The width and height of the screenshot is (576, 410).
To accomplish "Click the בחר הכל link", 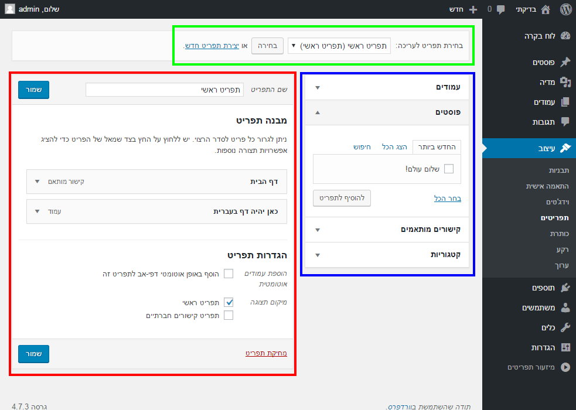I will coord(448,199).
